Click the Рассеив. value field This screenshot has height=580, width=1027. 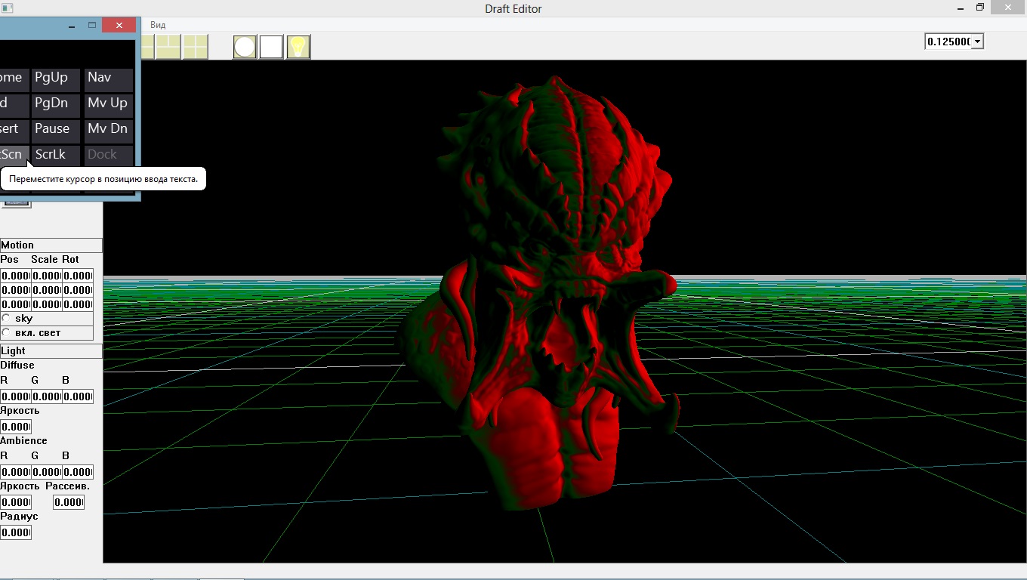pos(68,502)
